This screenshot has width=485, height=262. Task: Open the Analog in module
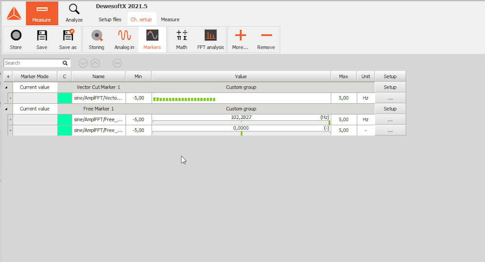125,40
